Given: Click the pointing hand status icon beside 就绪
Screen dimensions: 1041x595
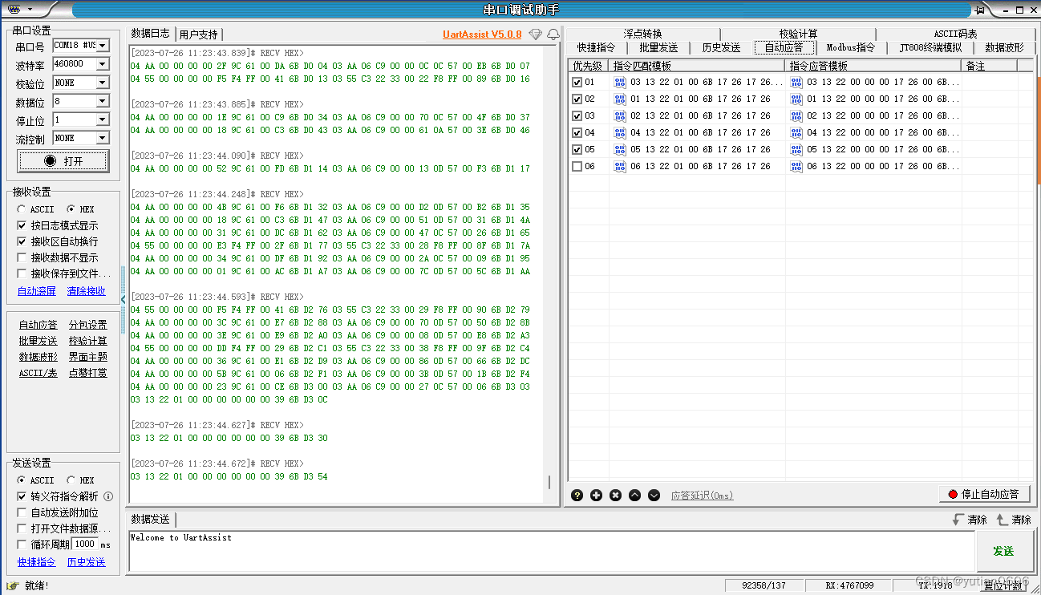Looking at the screenshot, I should coord(14,585).
